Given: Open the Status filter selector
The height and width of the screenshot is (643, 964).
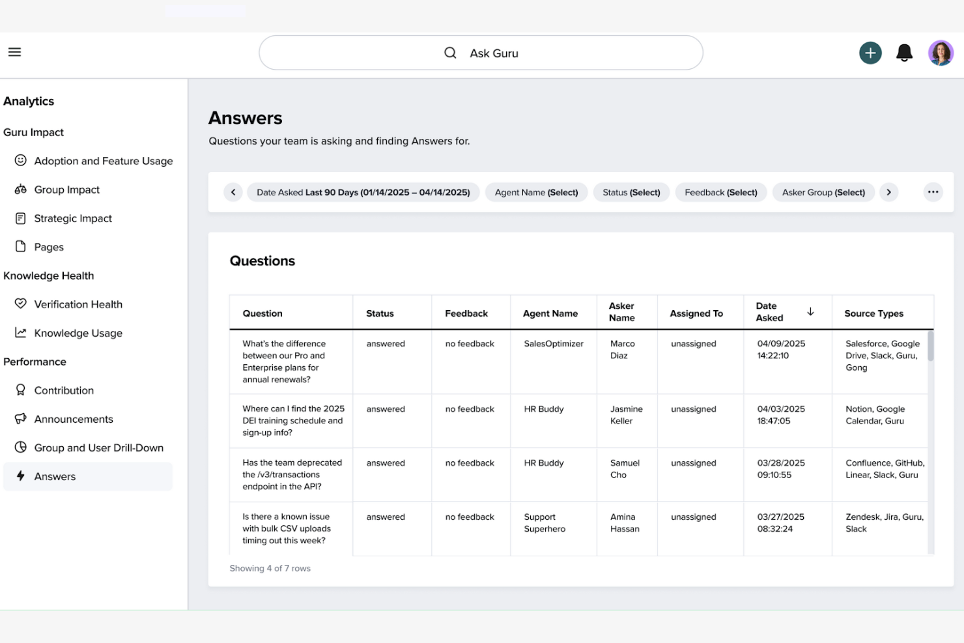Looking at the screenshot, I should point(631,192).
